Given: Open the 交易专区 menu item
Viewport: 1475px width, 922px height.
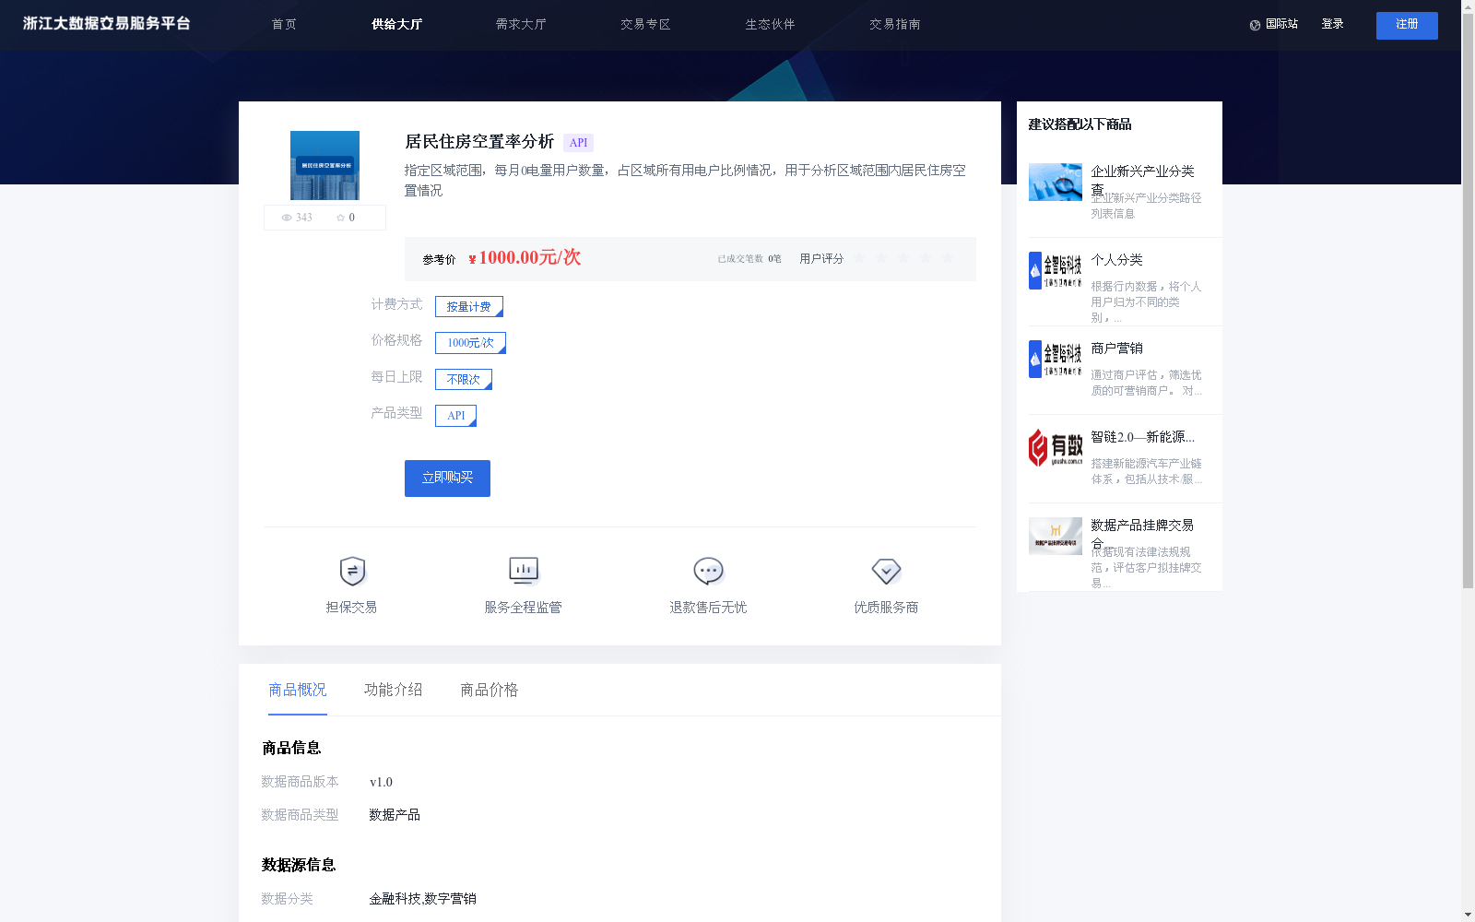Looking at the screenshot, I should [x=645, y=24].
